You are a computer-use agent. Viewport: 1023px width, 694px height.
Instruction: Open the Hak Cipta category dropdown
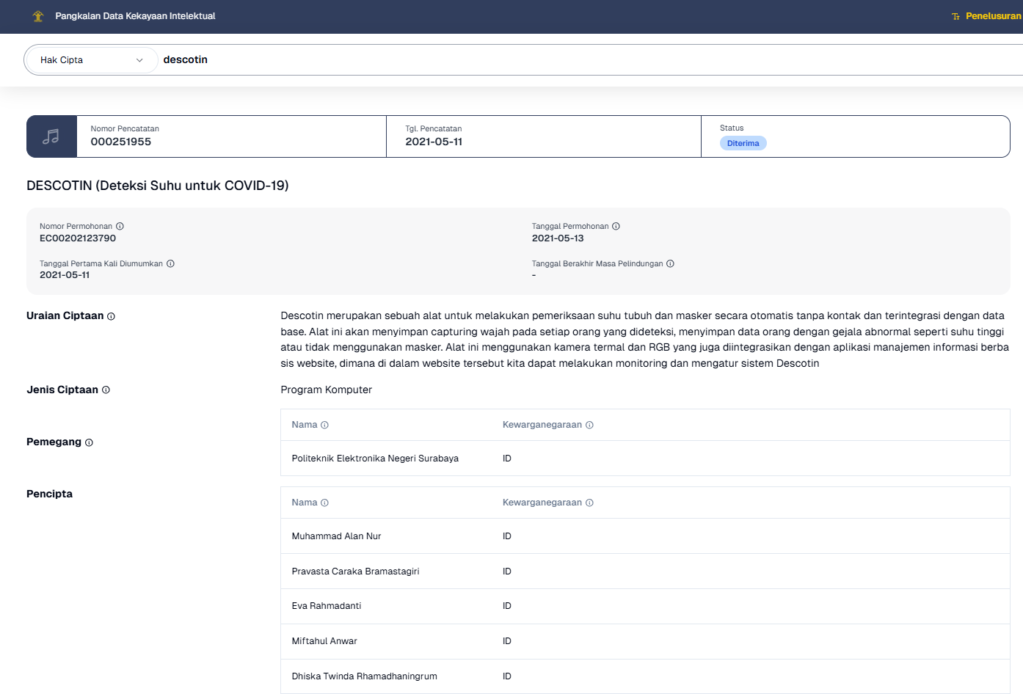click(x=90, y=60)
